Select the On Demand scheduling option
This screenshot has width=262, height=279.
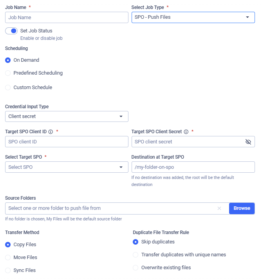8,60
